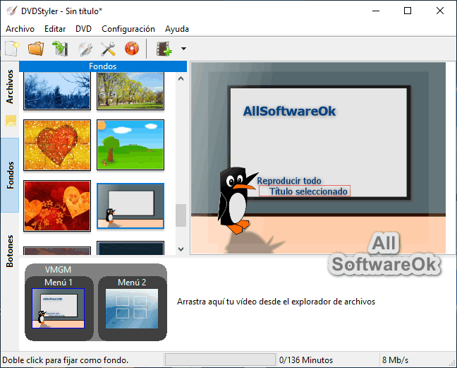This screenshot has width=457, height=368.
Task: Click the scroll down arrow in Fondos list
Action: [181, 249]
